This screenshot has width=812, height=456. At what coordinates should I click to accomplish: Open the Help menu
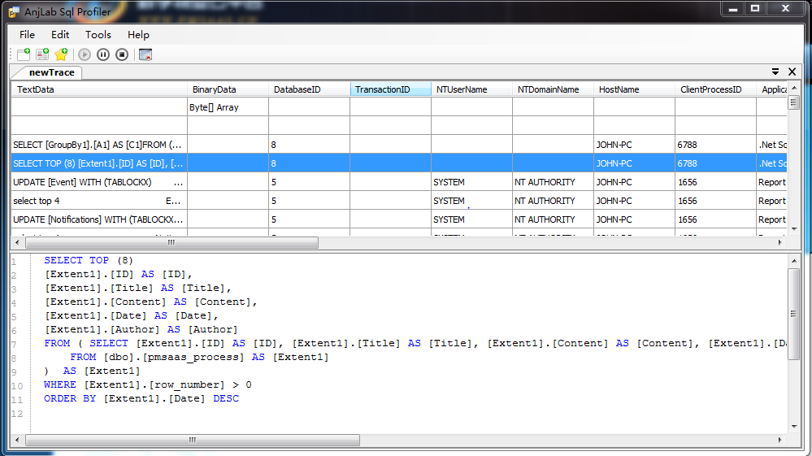138,35
